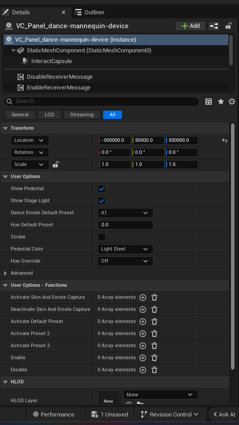Viewport: 239px width, 425px height.
Task: Clear Activate Default Preset array
Action: (154, 322)
